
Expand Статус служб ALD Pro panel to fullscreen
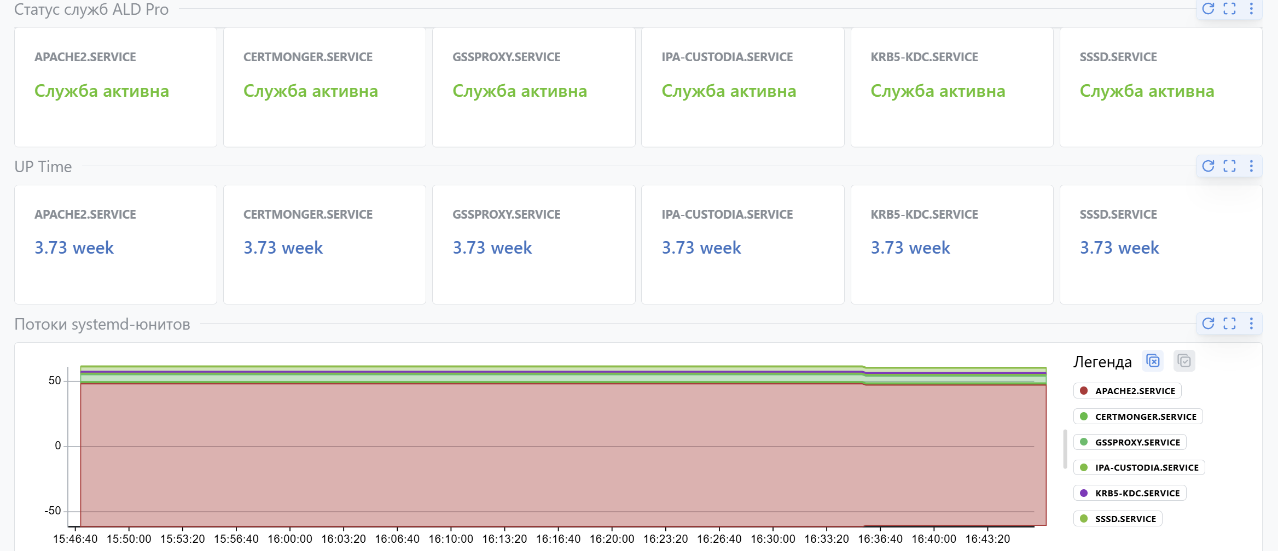[x=1229, y=9]
